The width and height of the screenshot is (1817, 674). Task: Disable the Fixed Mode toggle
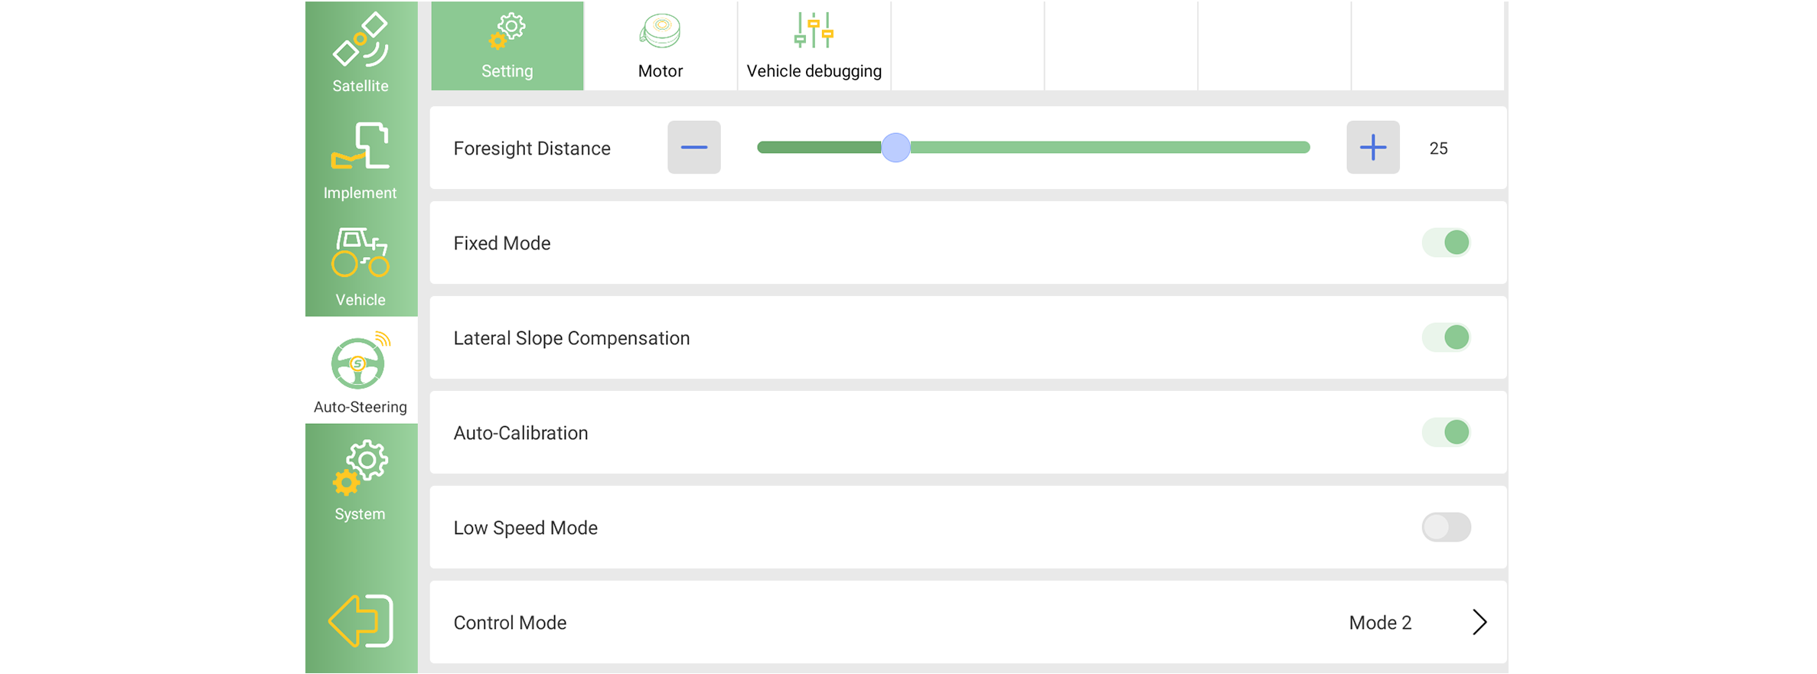[x=1446, y=243]
